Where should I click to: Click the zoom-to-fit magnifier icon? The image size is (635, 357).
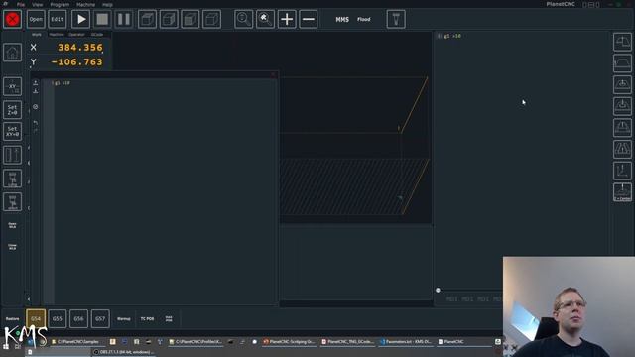coord(243,19)
